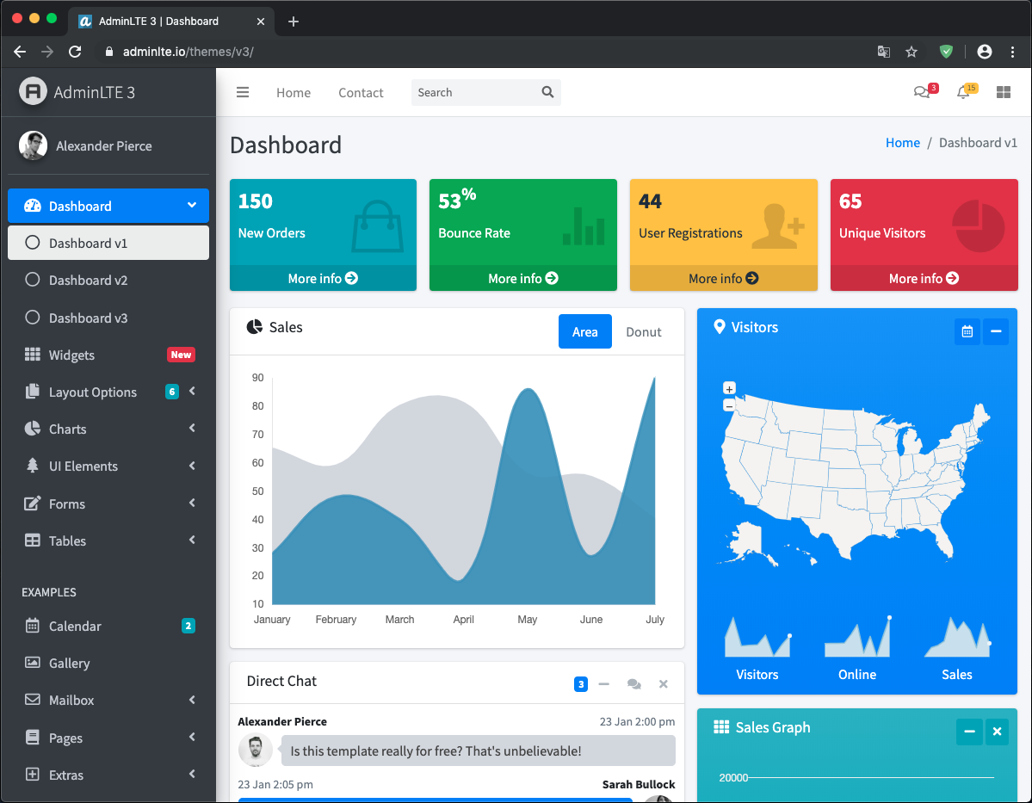Open a new browser tab

coord(294,21)
